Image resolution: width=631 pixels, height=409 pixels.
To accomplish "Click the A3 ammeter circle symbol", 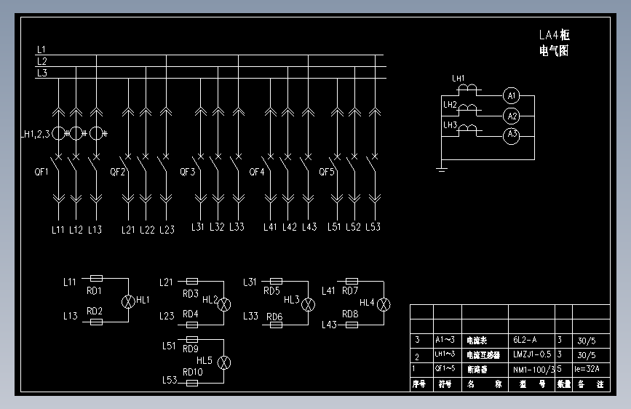I will pyautogui.click(x=511, y=136).
